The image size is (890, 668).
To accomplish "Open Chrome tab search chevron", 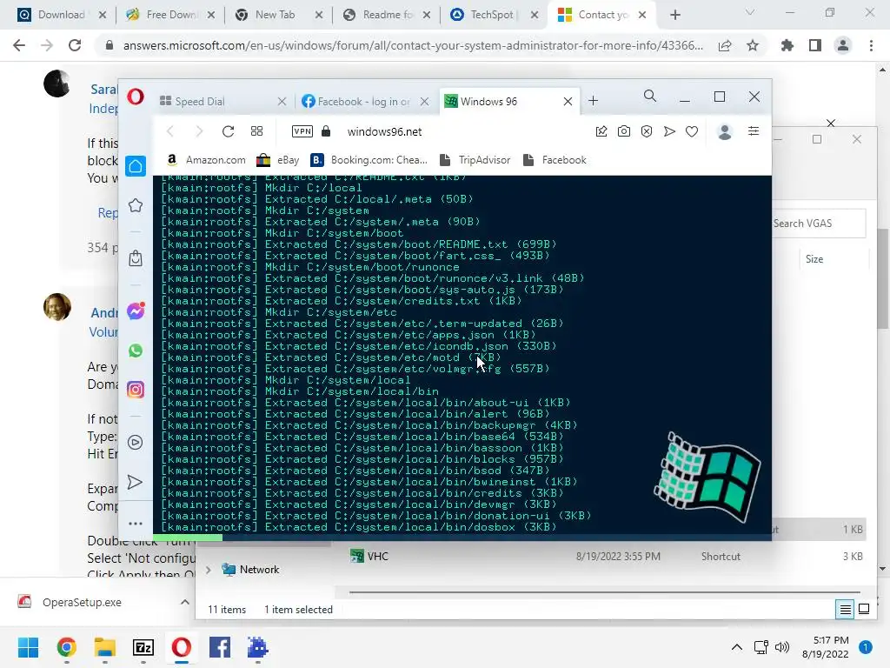I will tap(750, 12).
